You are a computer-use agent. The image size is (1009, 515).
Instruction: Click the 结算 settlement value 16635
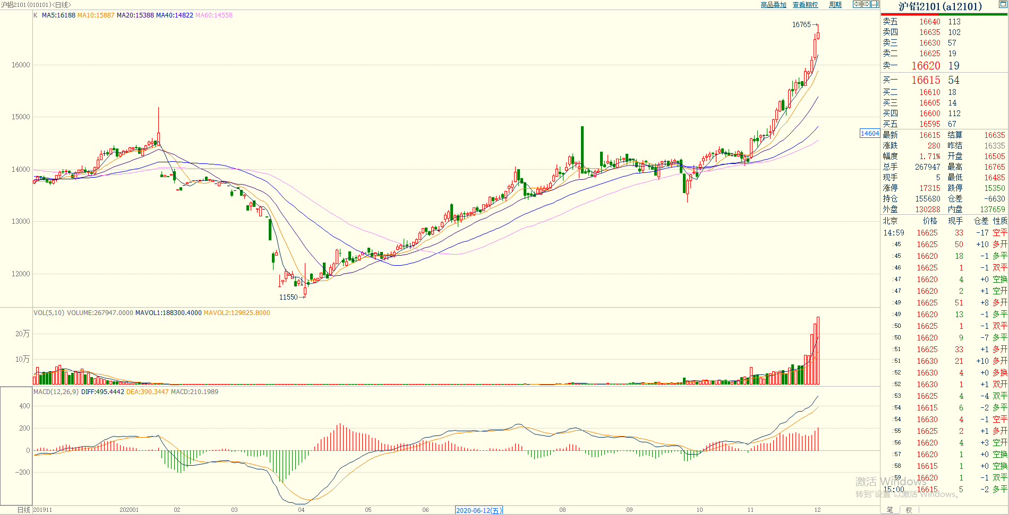coord(994,135)
